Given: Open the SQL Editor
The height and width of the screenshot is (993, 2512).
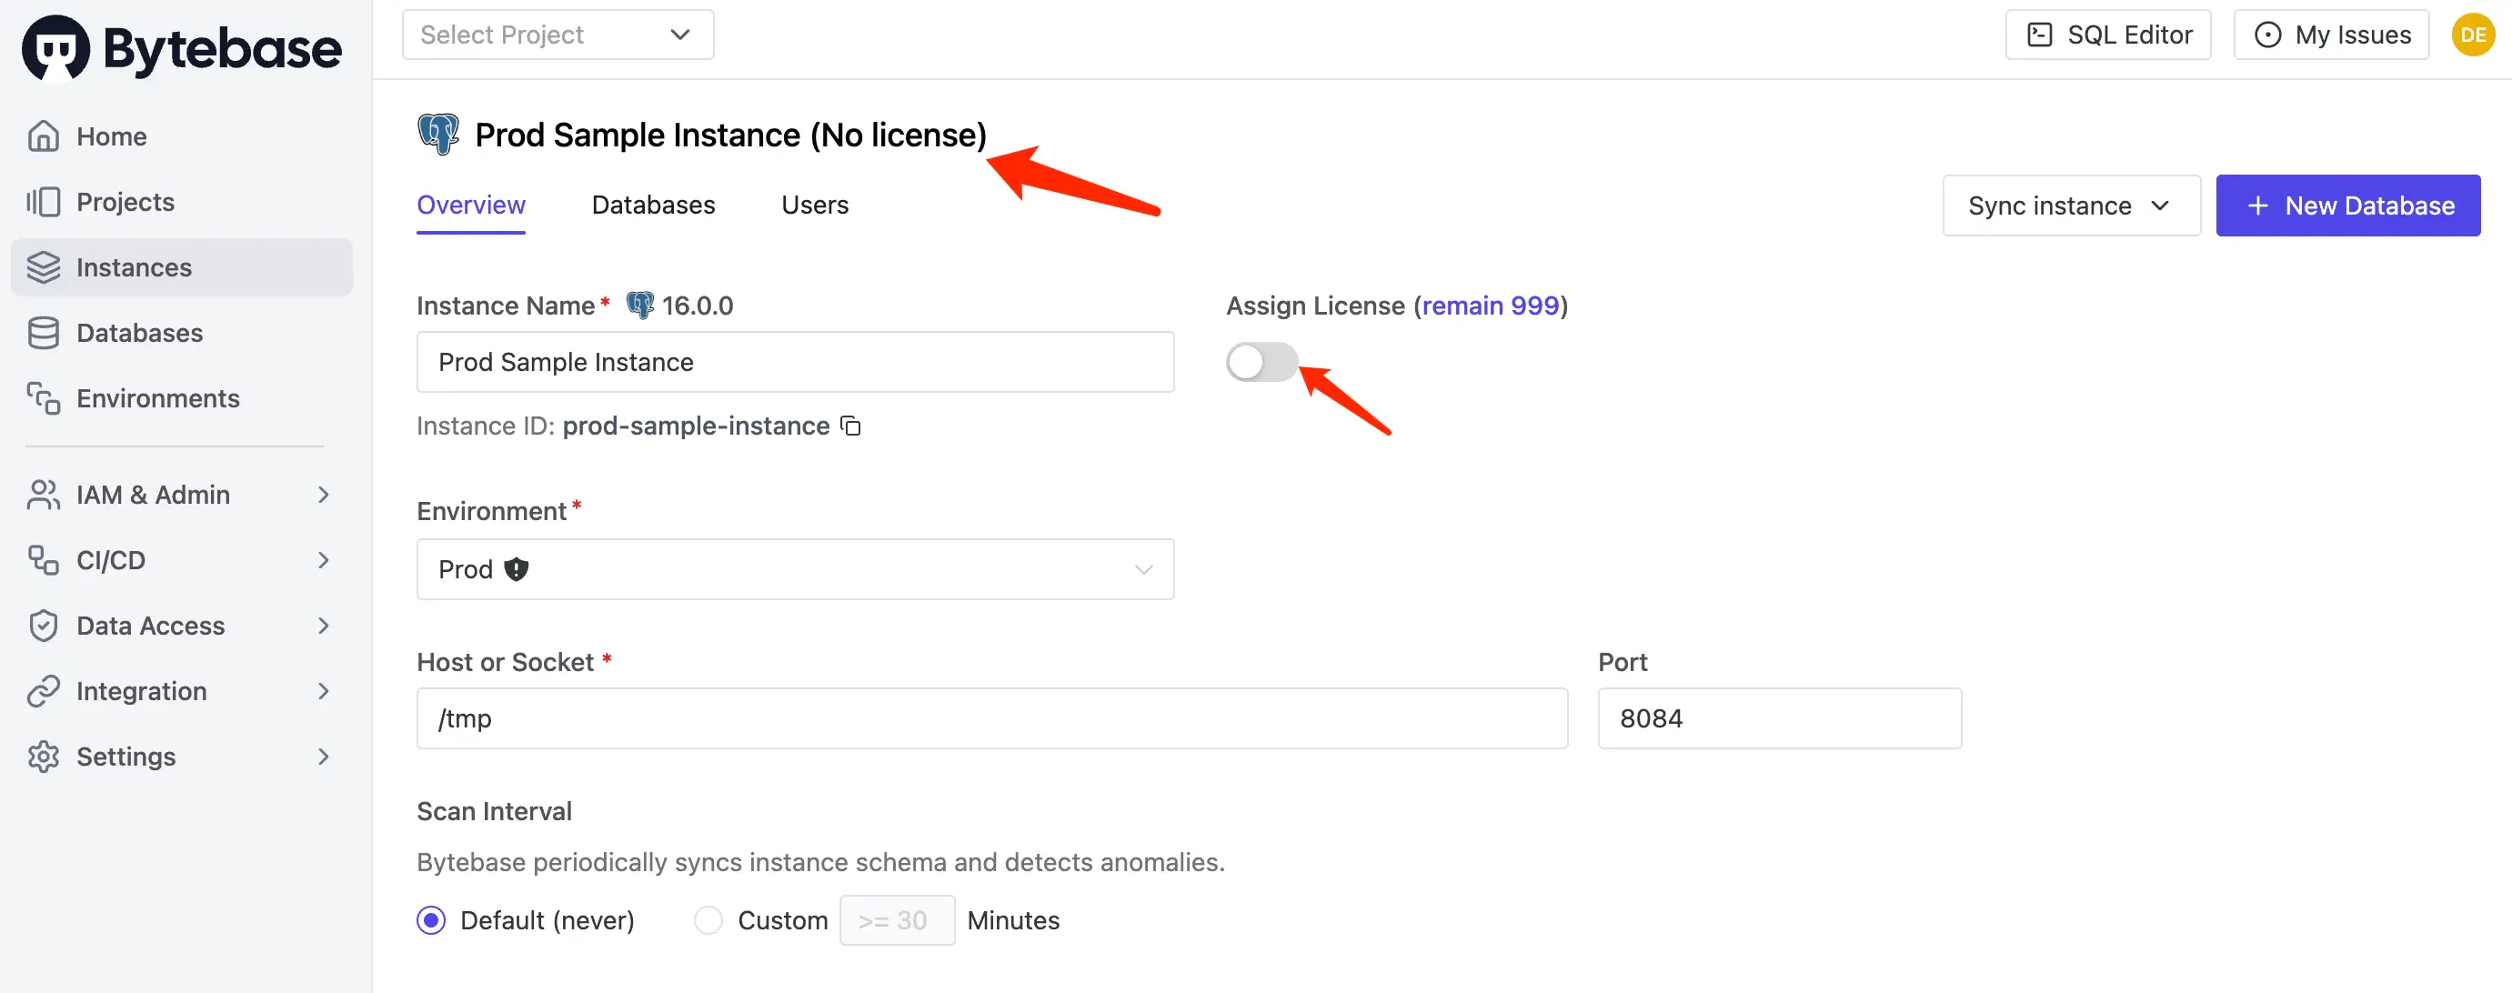Looking at the screenshot, I should point(2107,33).
